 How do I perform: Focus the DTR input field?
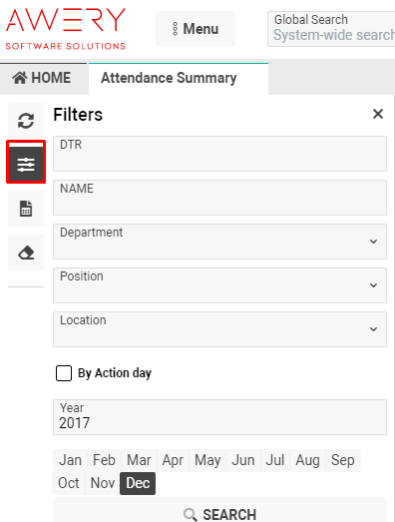219,154
